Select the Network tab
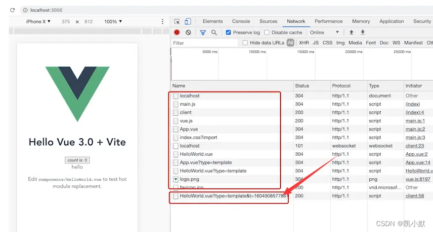 click(x=296, y=21)
